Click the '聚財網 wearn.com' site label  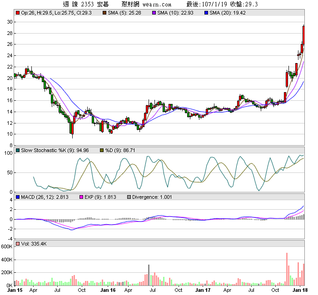(x=146, y=4)
